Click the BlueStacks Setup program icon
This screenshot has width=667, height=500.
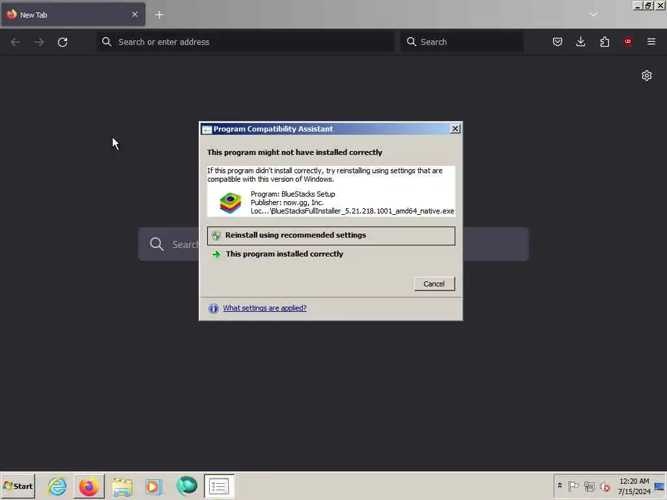[x=230, y=203]
